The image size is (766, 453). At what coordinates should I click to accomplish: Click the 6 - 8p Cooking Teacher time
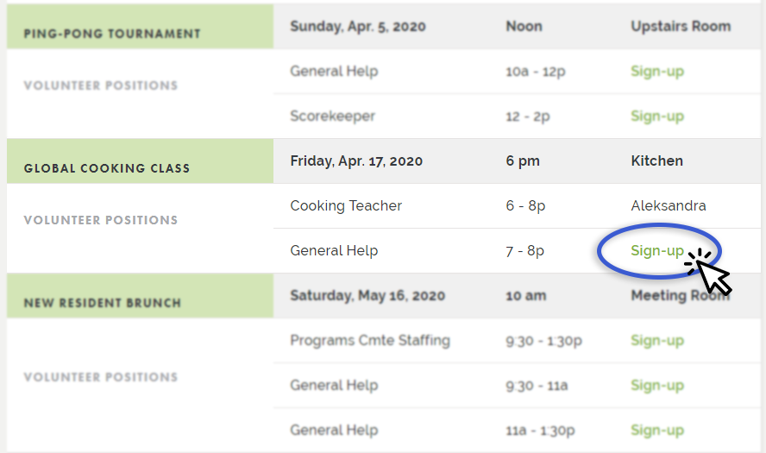(525, 205)
